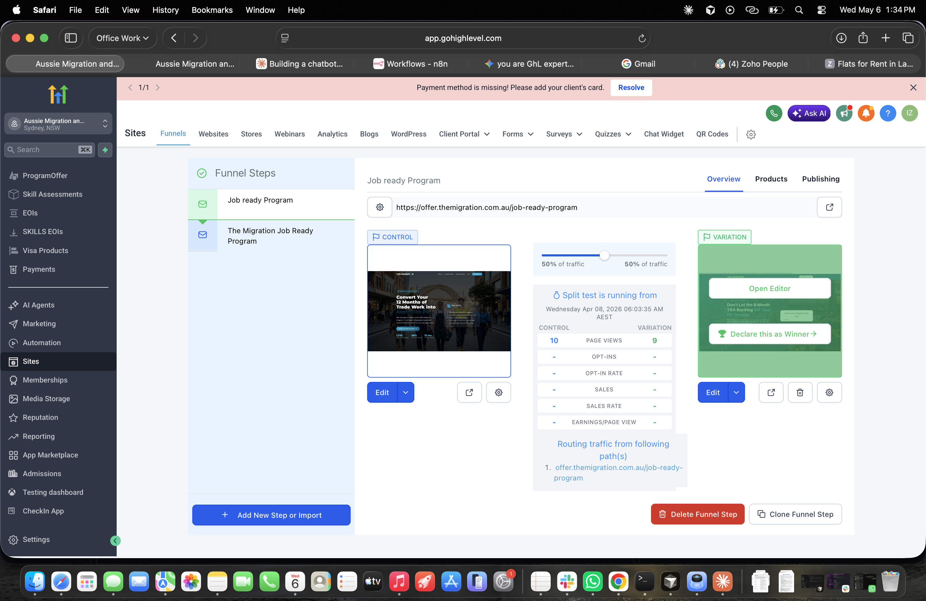Select the Job ready Program funnel step
This screenshot has height=601, width=926.
pyautogui.click(x=271, y=204)
